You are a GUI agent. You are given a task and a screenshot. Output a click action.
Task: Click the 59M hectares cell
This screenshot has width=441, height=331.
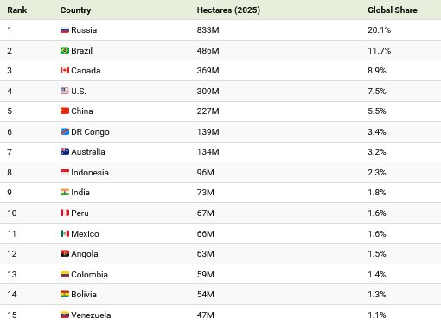tap(206, 274)
